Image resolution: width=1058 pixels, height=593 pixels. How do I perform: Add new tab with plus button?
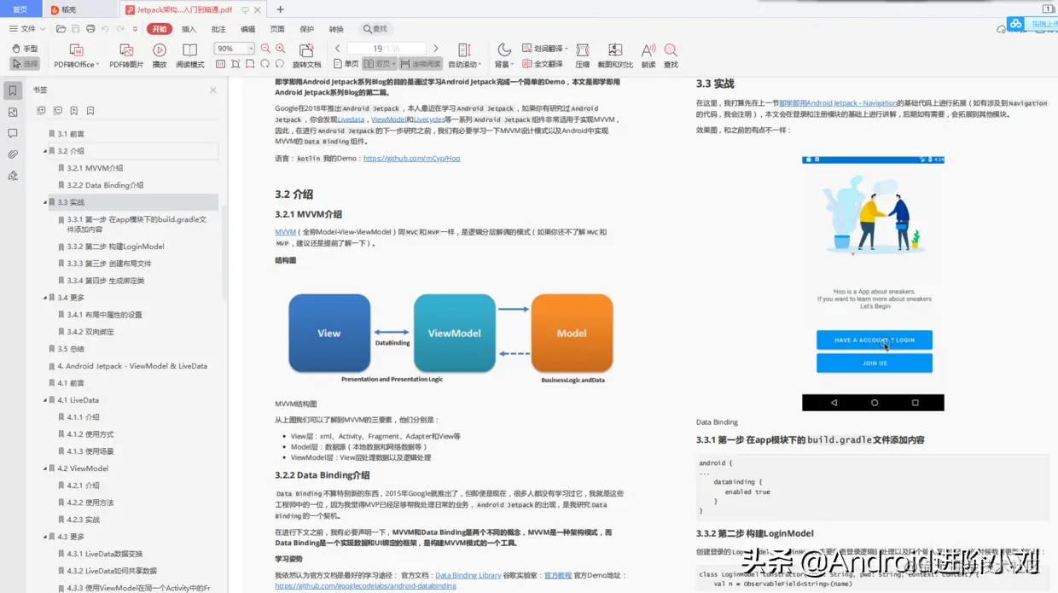tap(280, 9)
